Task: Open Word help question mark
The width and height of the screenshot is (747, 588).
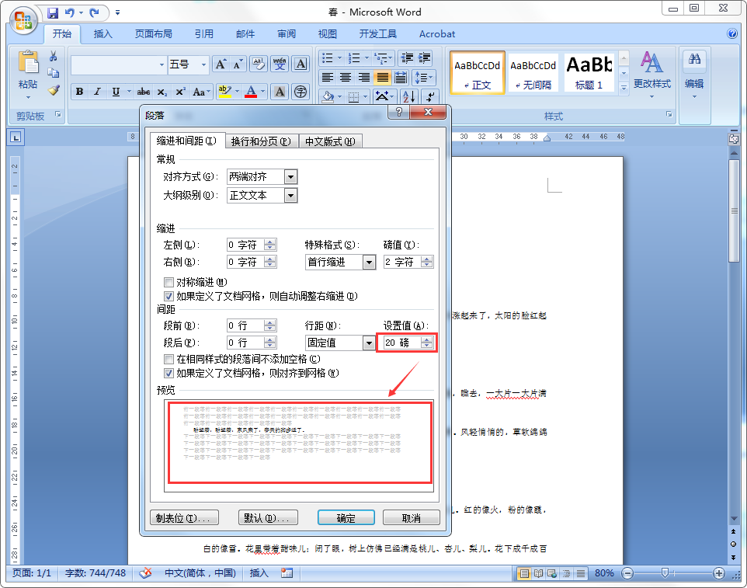Action: coord(732,33)
